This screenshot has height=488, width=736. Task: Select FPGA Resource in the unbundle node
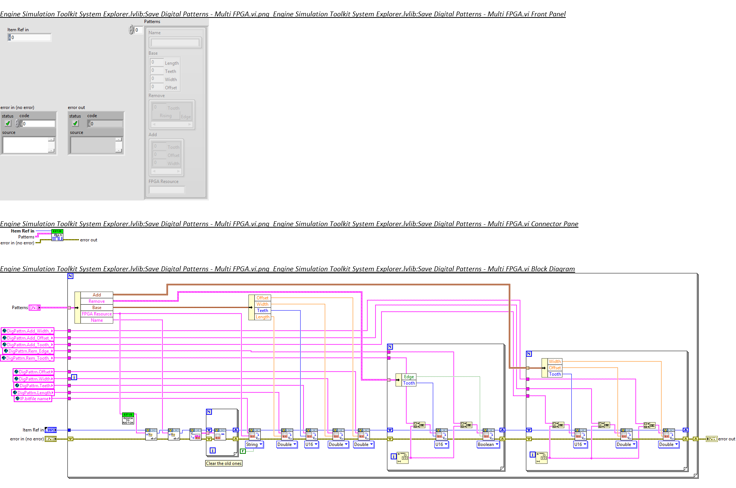pyautogui.click(x=96, y=314)
